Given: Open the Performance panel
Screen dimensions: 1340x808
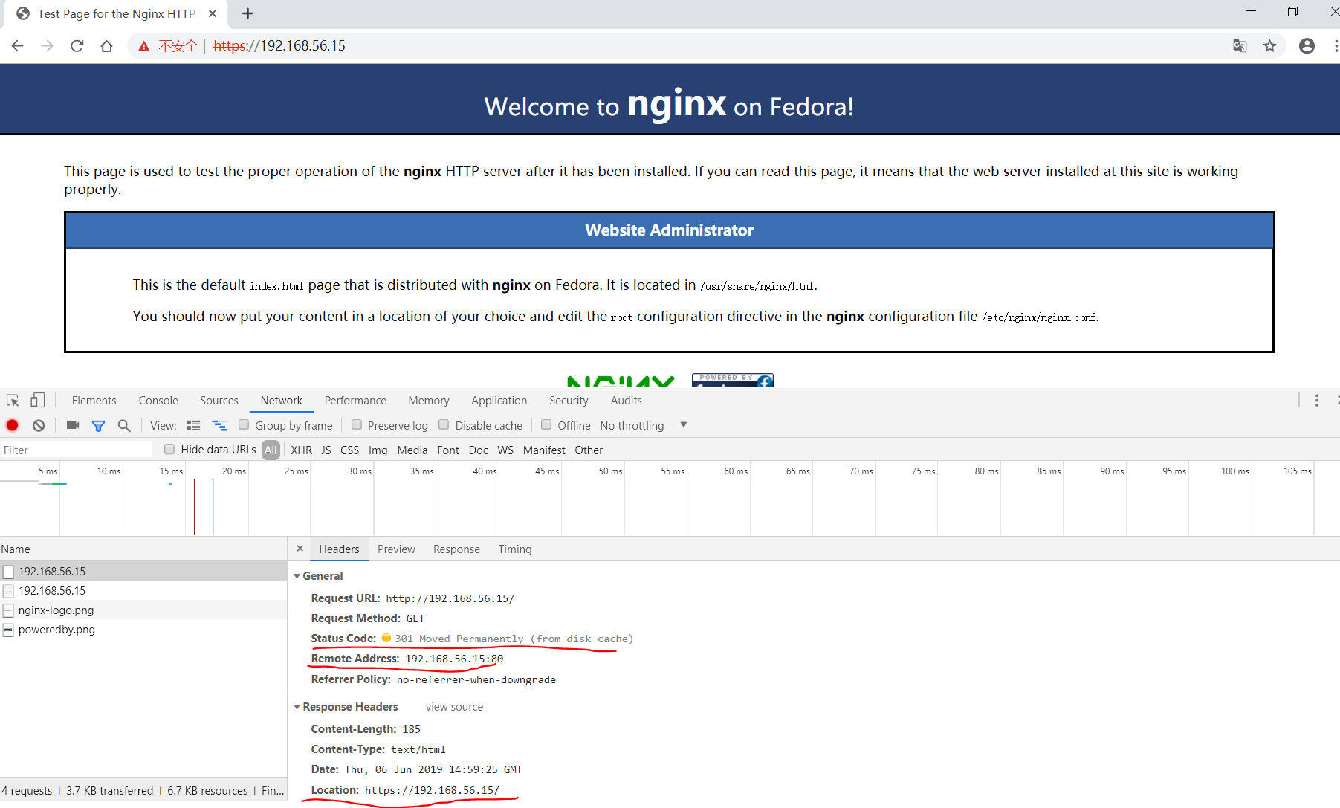Looking at the screenshot, I should [355, 401].
